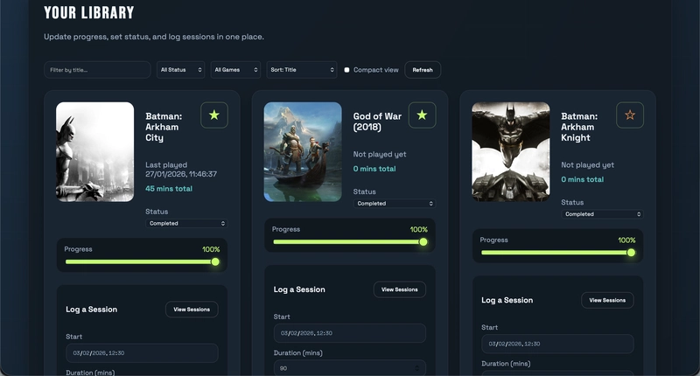700x376 pixels.
Task: View Sessions for Batman: Arkham City
Action: [192, 310]
